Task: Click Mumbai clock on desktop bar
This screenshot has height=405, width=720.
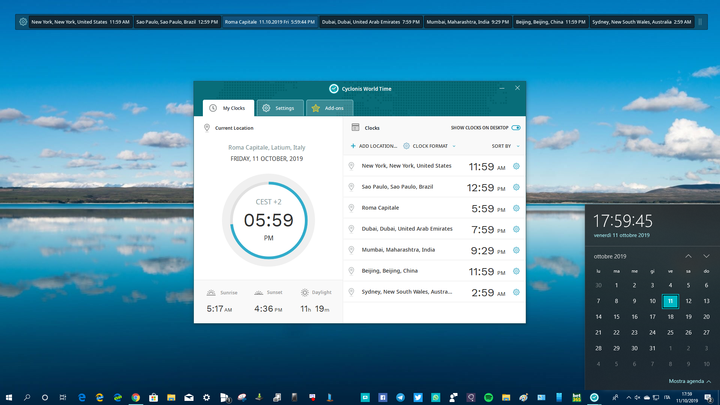Action: coord(468,22)
